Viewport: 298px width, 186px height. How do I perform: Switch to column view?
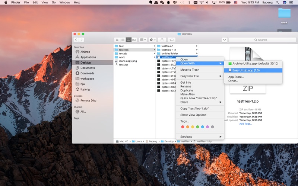(x=129, y=40)
